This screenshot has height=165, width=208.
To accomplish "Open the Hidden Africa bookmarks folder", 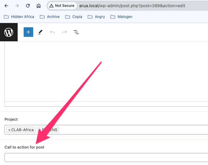I will pos(19,17).
